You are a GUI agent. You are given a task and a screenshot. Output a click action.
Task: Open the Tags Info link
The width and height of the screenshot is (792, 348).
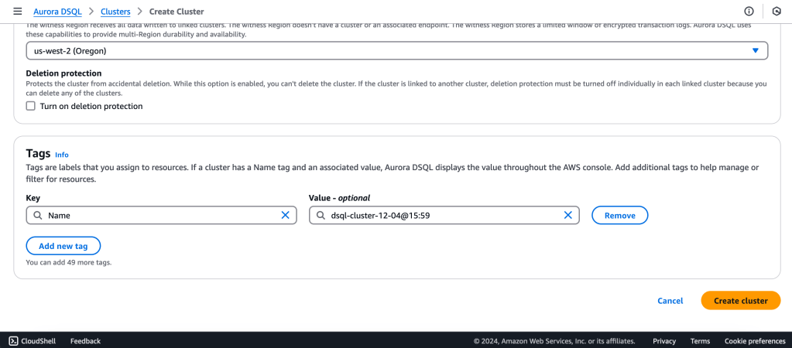pos(62,155)
